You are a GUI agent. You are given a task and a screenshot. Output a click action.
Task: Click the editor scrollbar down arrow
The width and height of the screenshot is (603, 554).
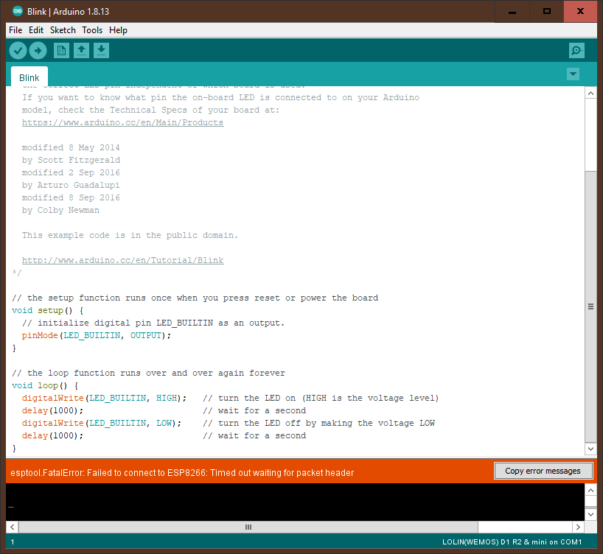pos(590,449)
